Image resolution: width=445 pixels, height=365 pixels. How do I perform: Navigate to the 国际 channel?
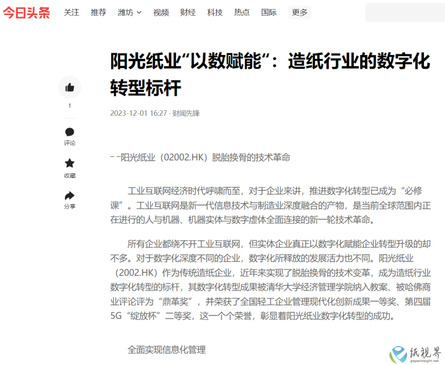(269, 12)
